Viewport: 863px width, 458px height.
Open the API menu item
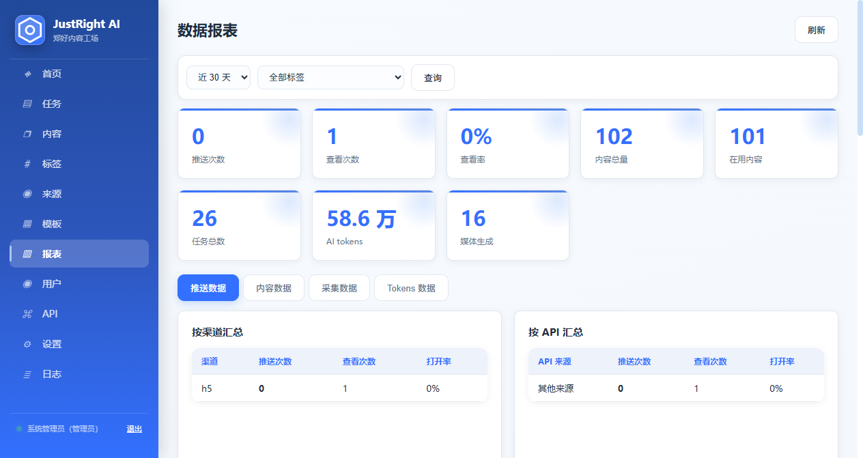pyautogui.click(x=79, y=314)
